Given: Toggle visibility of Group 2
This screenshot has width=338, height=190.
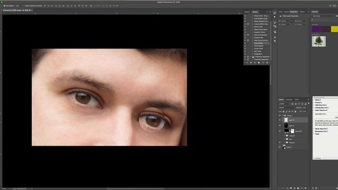Looking at the screenshot, I should click(280, 142).
